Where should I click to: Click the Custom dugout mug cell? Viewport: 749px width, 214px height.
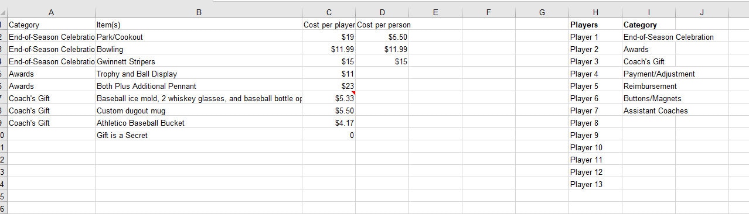[199, 111]
